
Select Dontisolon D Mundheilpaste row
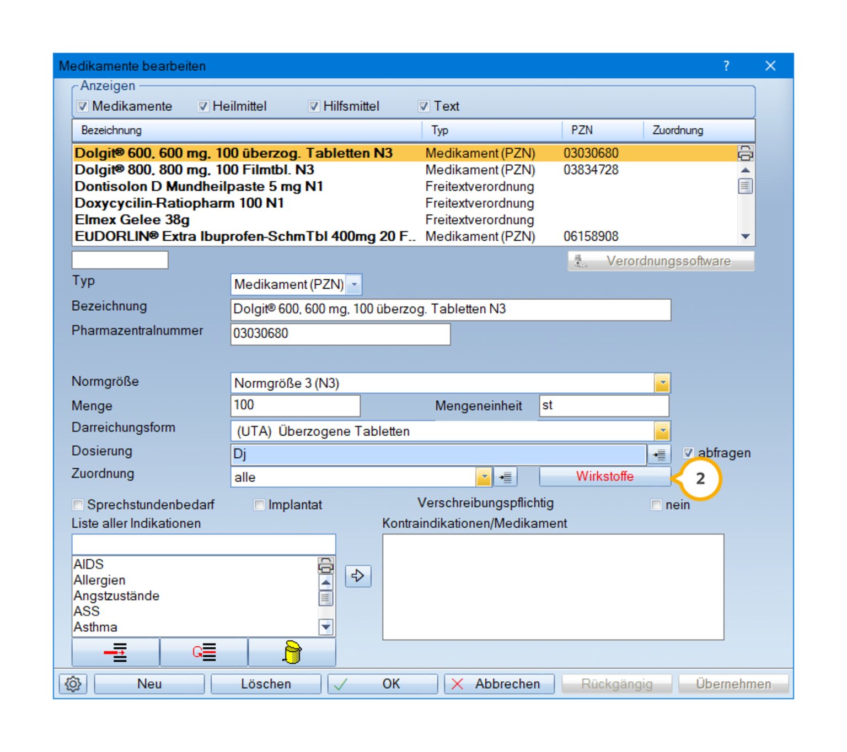coord(405,186)
